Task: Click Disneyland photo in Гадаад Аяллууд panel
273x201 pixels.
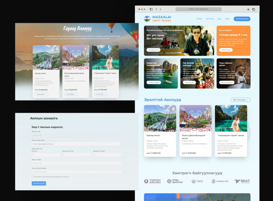Action: [x=76, y=57]
